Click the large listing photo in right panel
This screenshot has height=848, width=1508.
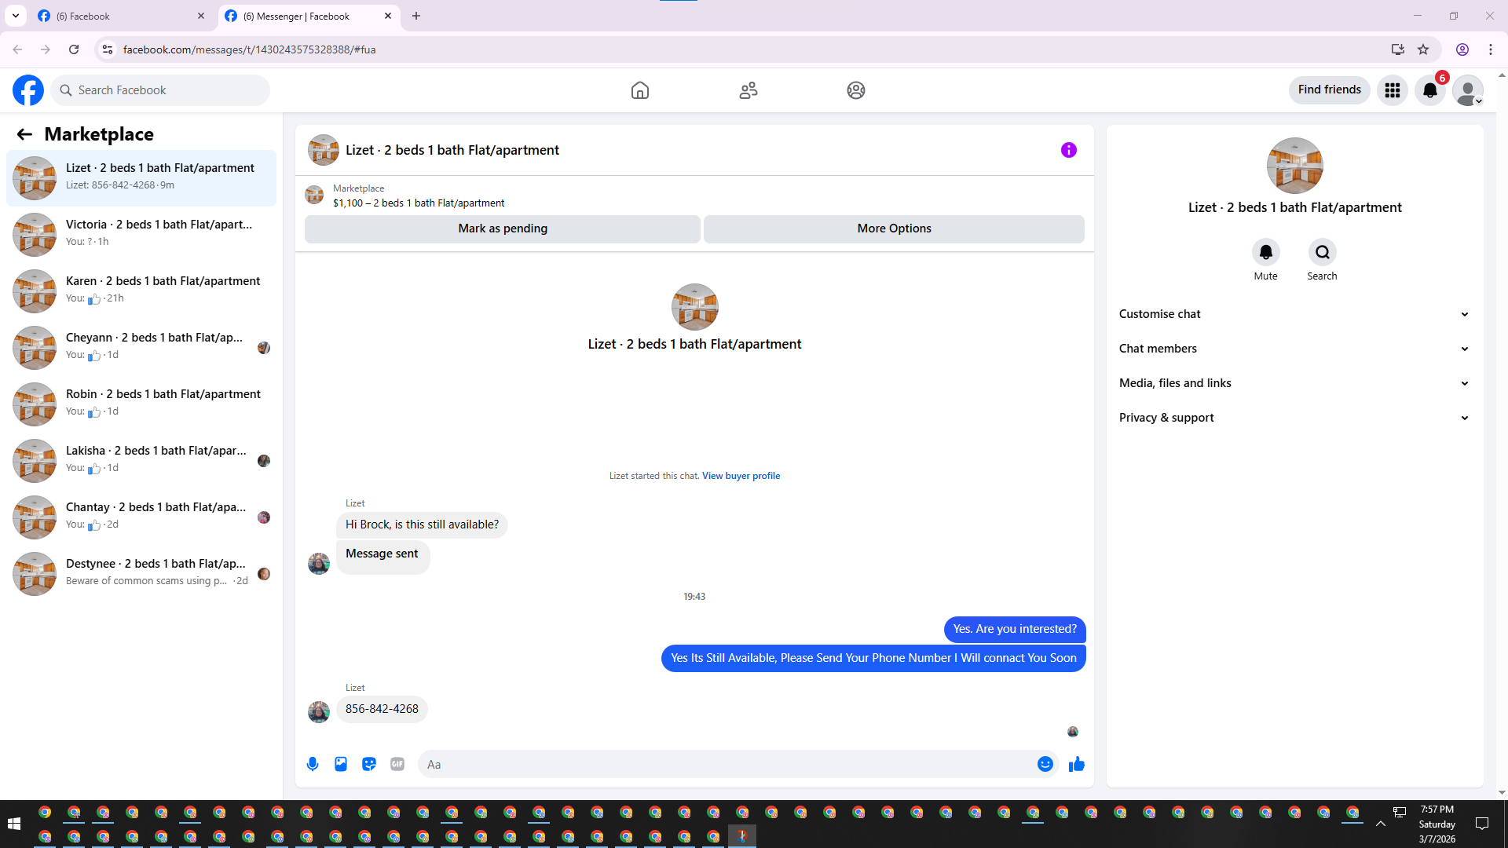coord(1295,166)
